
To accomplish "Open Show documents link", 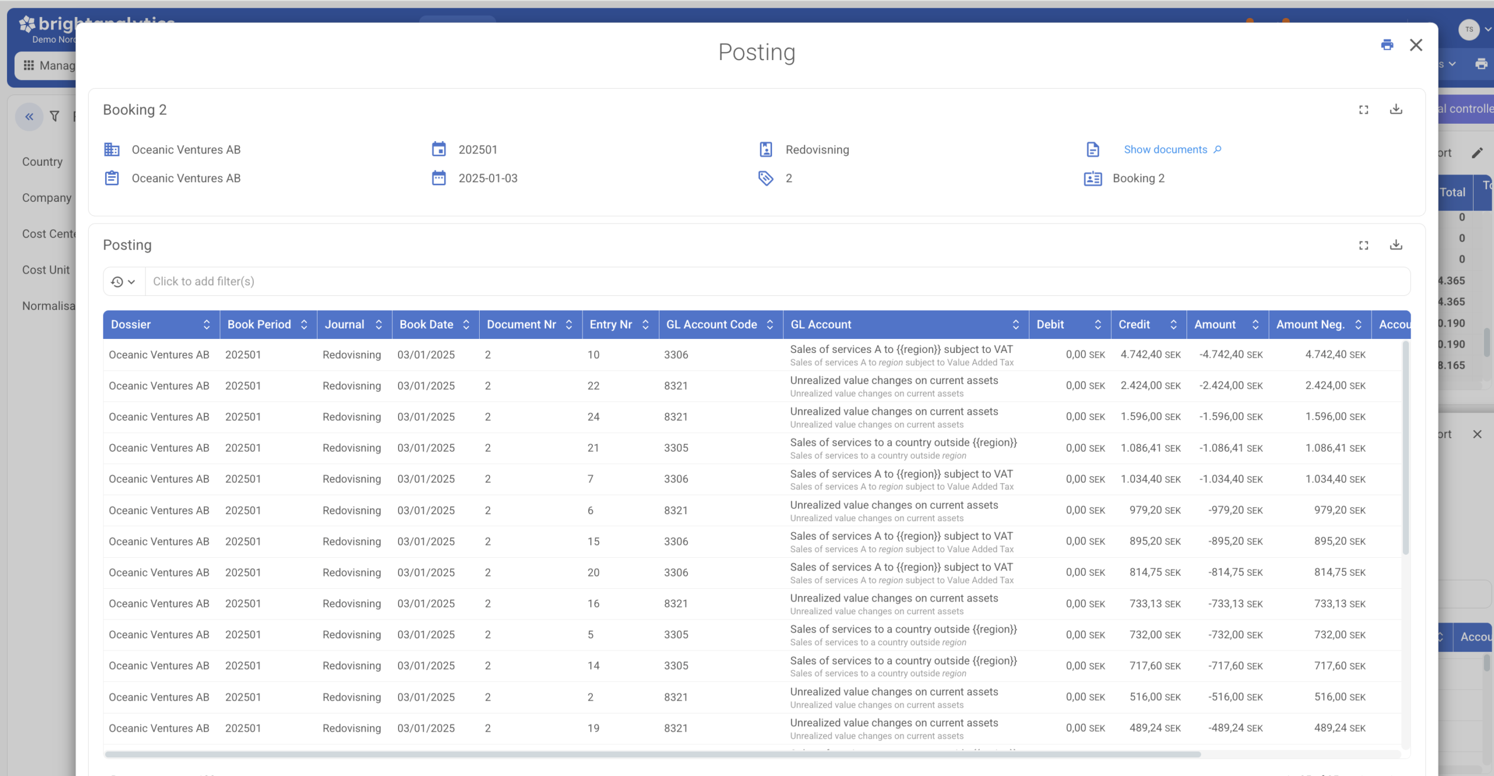I will [x=1172, y=149].
